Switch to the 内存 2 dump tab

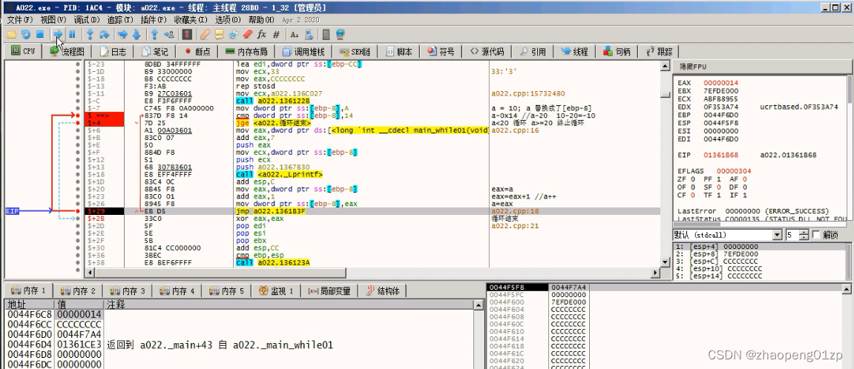pos(78,291)
